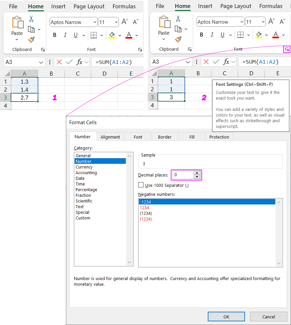Select the Format Painter brush icon
The height and width of the screenshot is (325, 291).
[31, 40]
